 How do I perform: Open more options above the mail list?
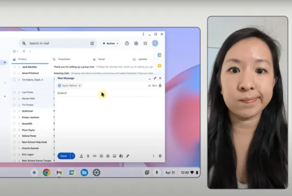click(30, 51)
